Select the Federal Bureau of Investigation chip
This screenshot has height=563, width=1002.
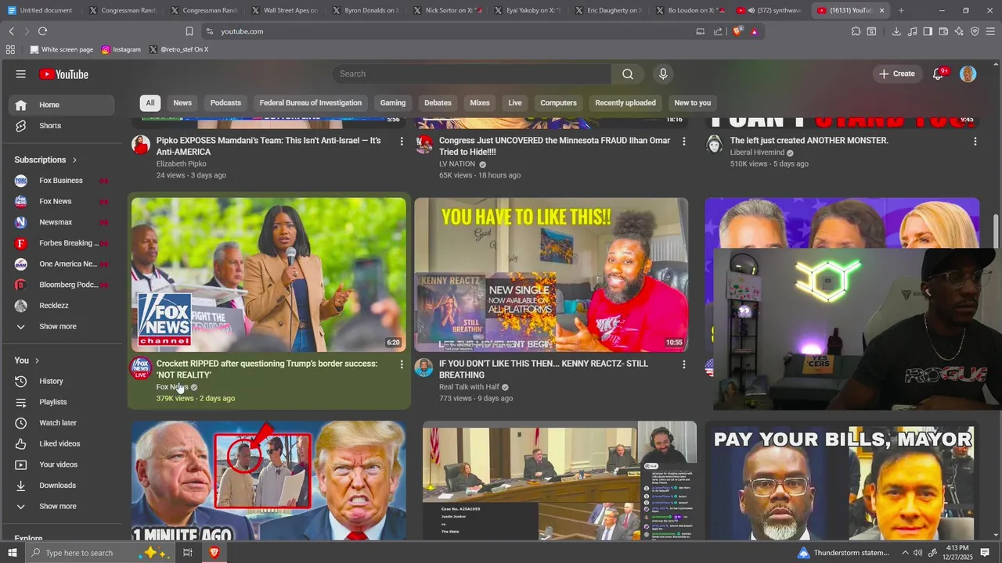coord(311,102)
